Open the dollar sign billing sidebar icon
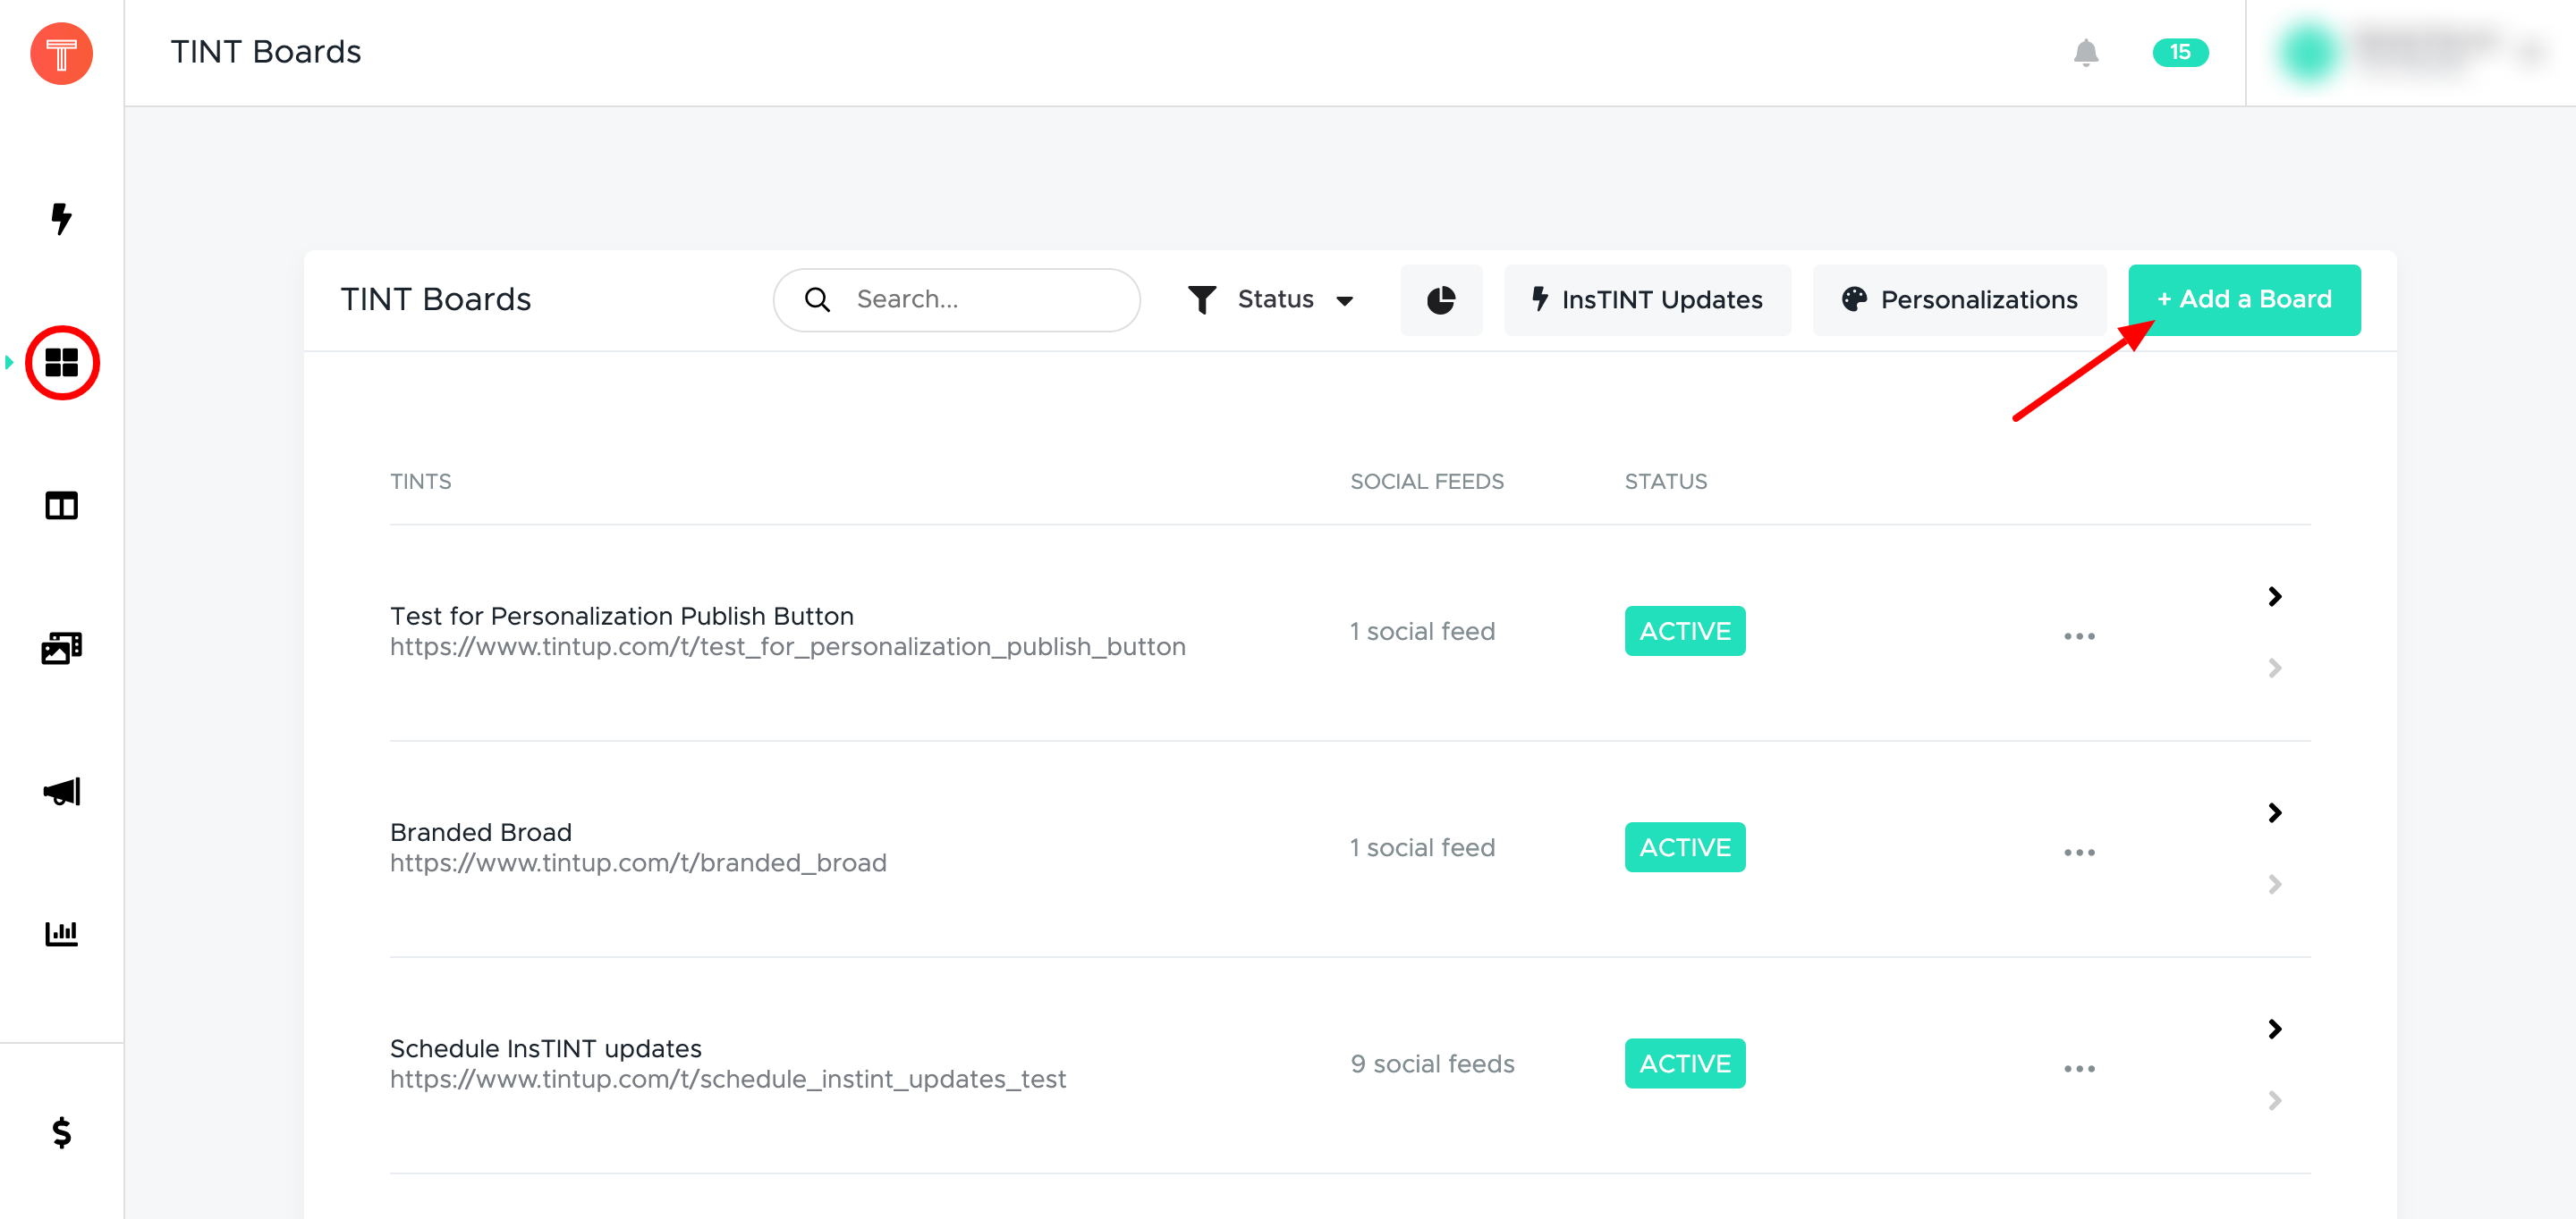This screenshot has width=2576, height=1219. coord(61,1132)
